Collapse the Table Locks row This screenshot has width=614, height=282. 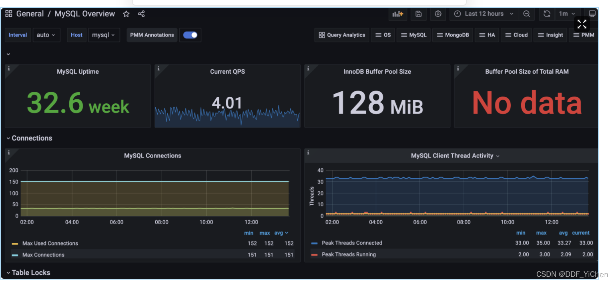point(28,273)
